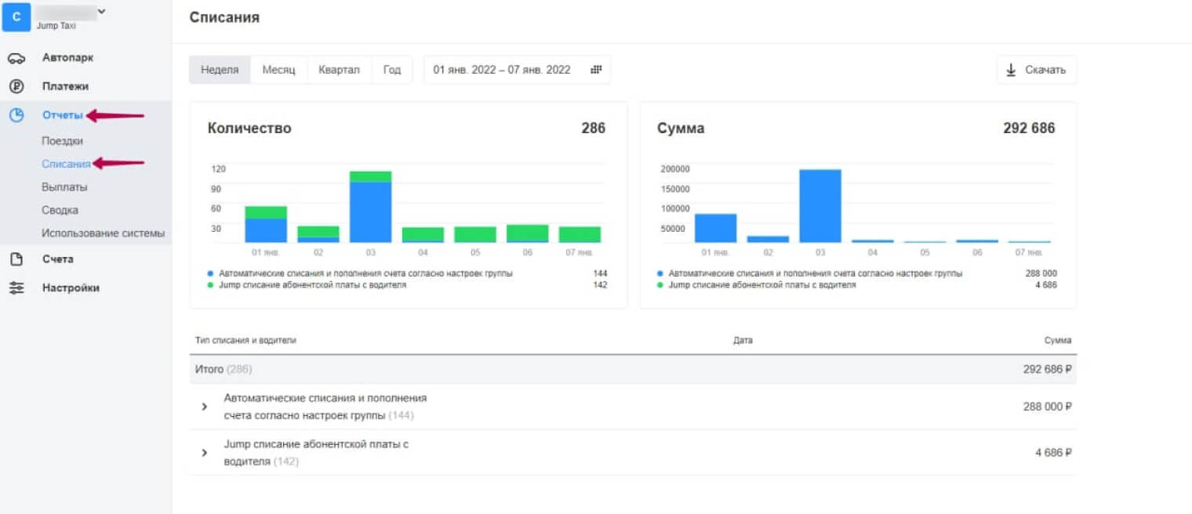Toggle blue legend item in Количество chart
This screenshot has height=514, width=1192.
(x=211, y=273)
